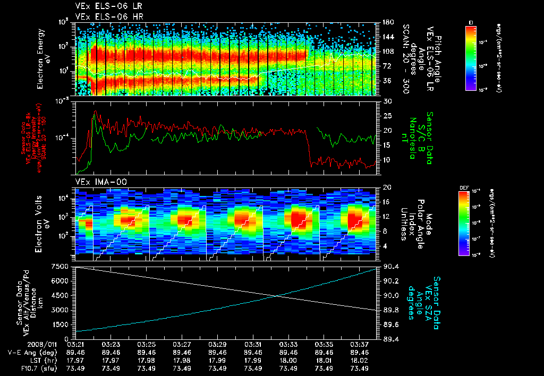
Task: Click the 'VEx IMA-00' panel label
Action: click(101, 182)
